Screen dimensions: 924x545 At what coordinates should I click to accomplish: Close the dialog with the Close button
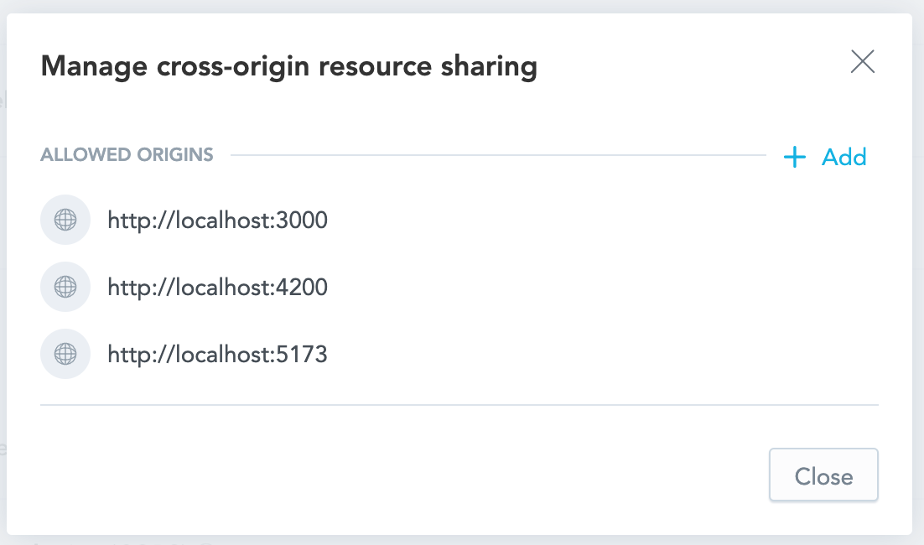click(x=823, y=475)
